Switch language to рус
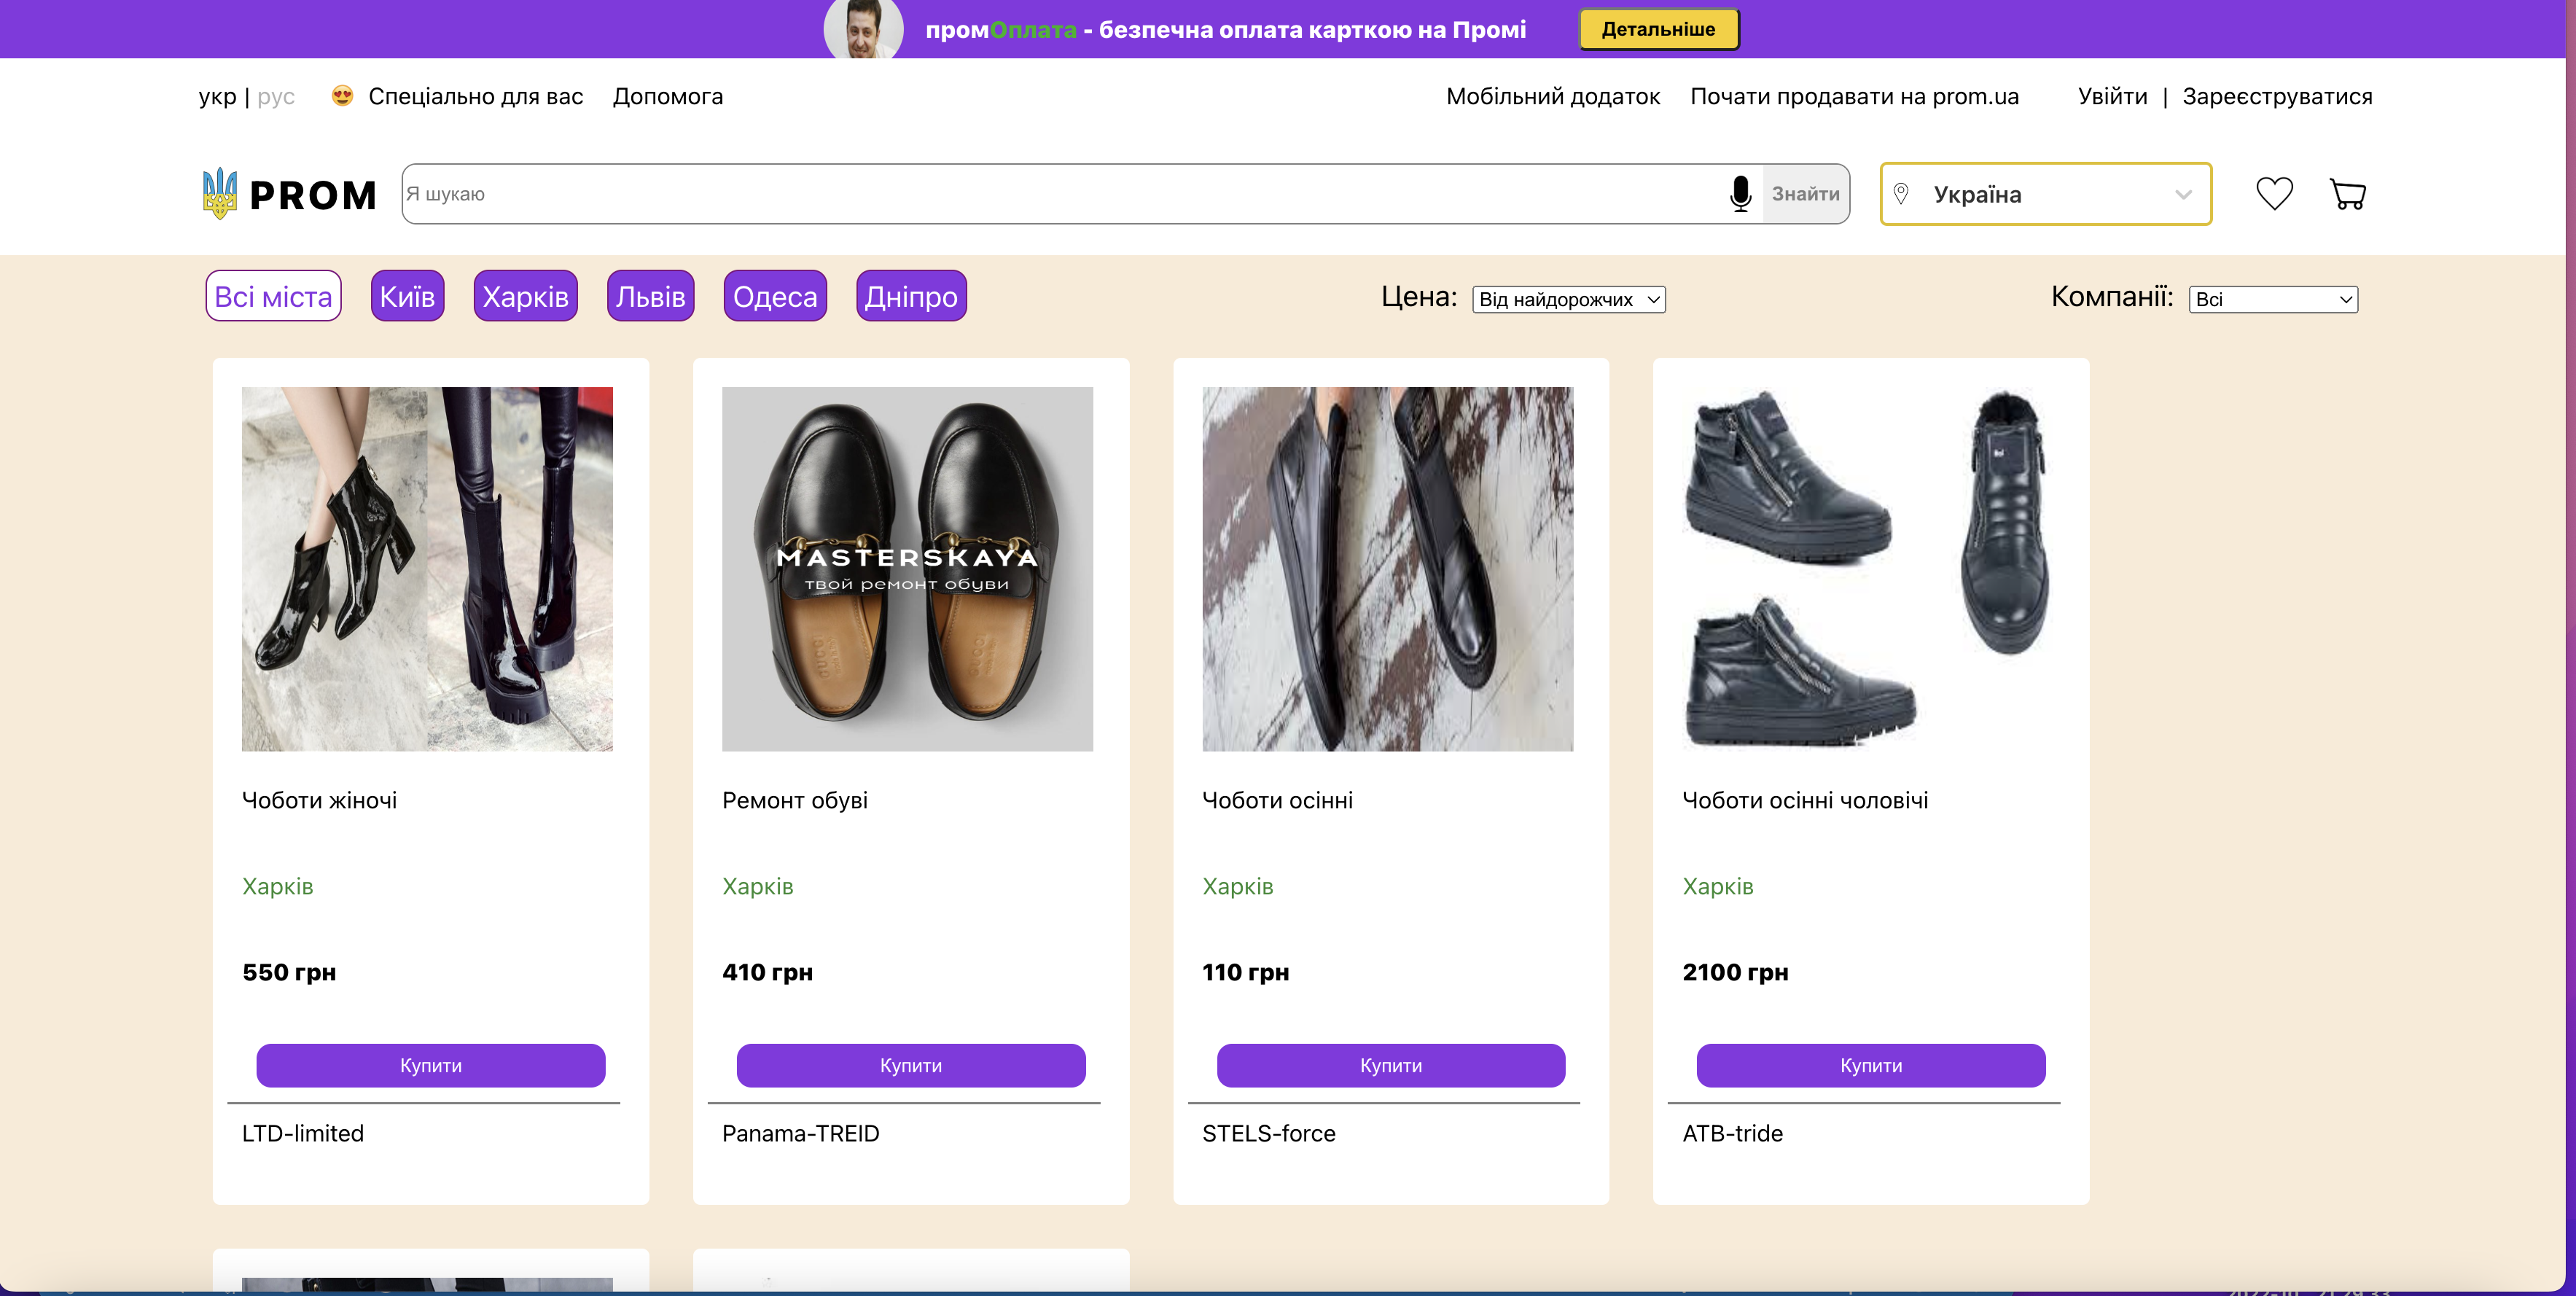The height and width of the screenshot is (1296, 2576). [x=276, y=97]
